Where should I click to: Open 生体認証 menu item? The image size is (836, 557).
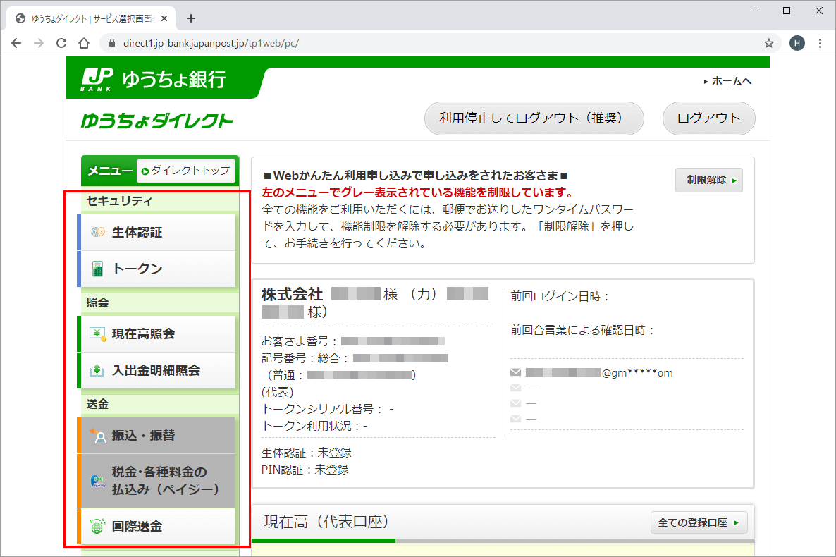pos(156,232)
